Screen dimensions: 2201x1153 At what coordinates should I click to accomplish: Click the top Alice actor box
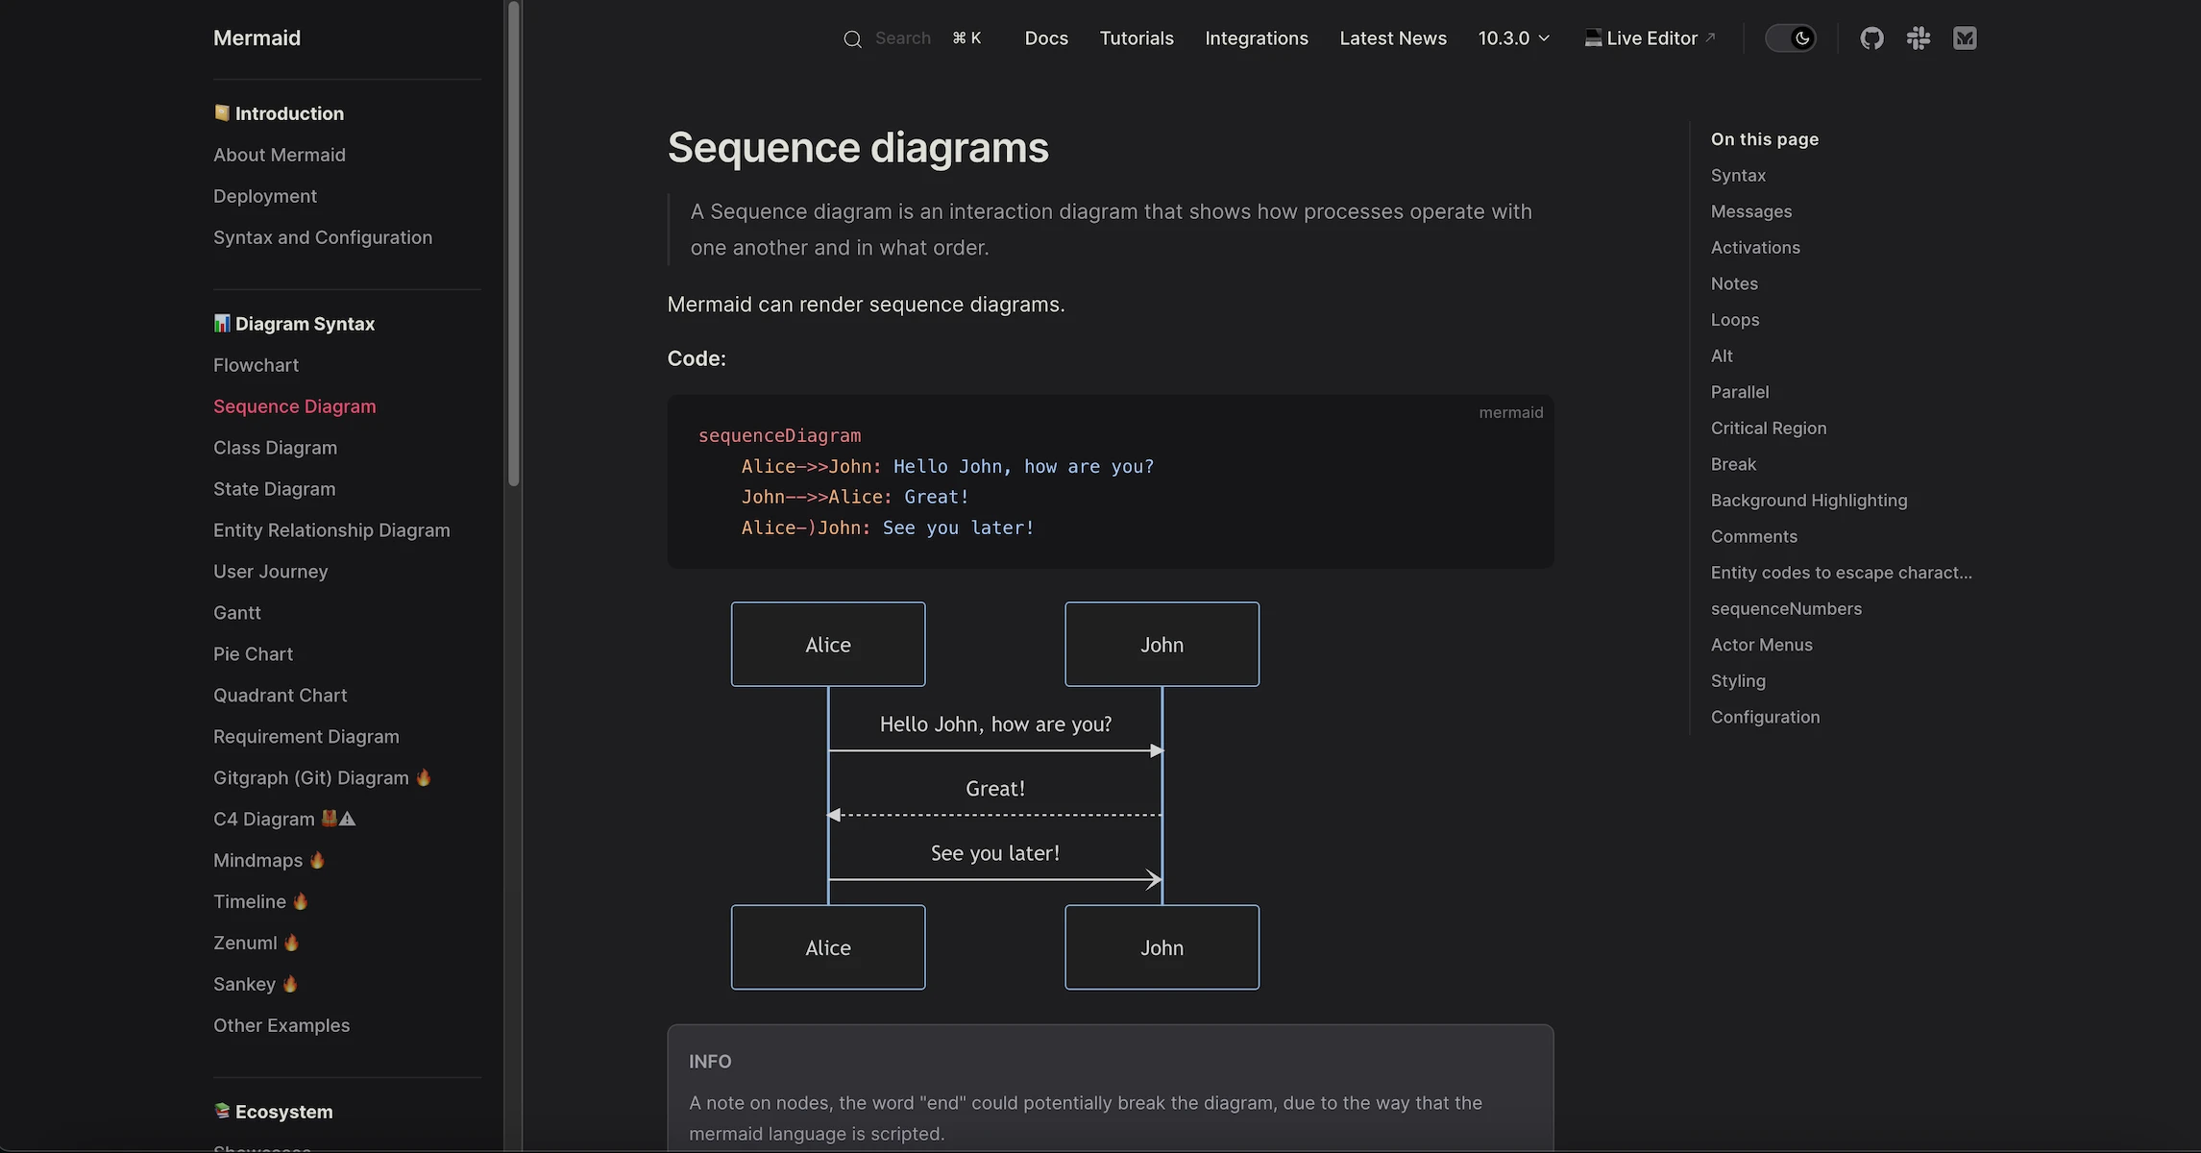(828, 645)
